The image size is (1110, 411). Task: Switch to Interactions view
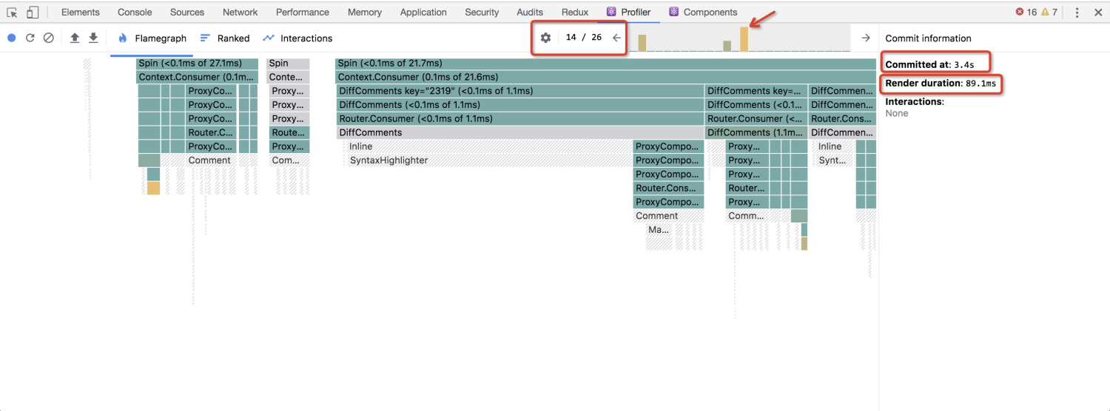(297, 38)
